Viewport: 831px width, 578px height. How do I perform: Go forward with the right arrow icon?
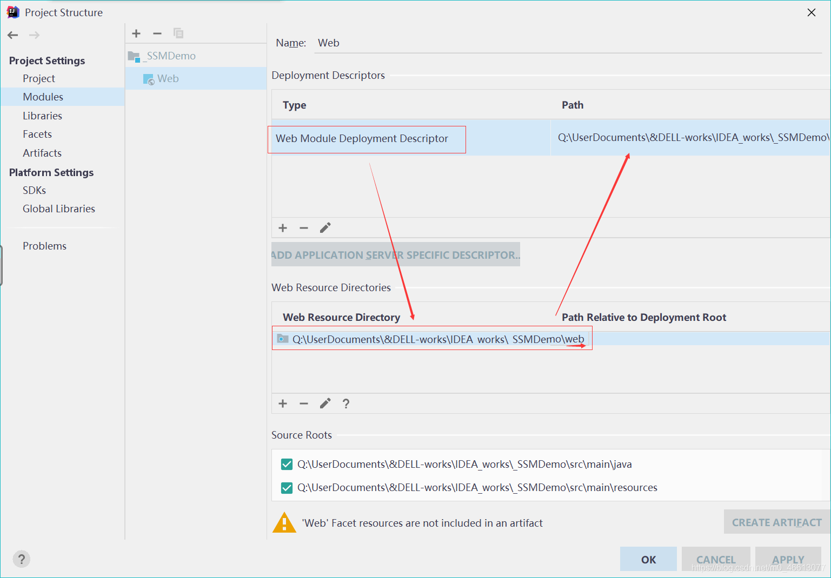[34, 35]
